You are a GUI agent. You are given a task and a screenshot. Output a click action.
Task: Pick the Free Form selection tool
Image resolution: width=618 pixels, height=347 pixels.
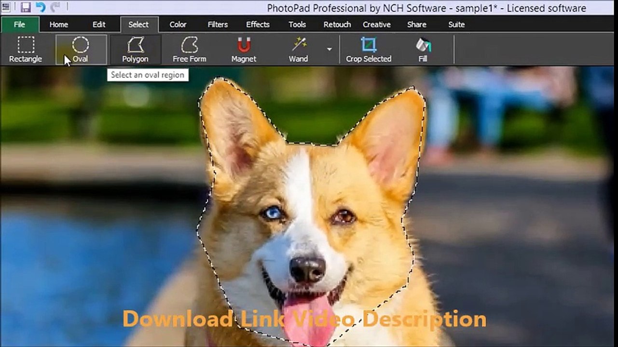190,50
